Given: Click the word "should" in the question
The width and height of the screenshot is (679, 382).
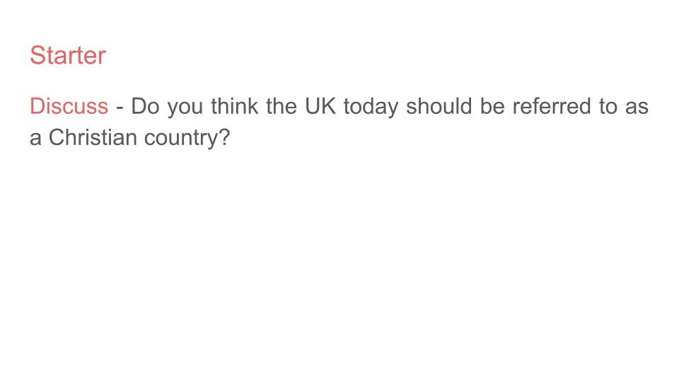Looking at the screenshot, I should coord(439,106).
